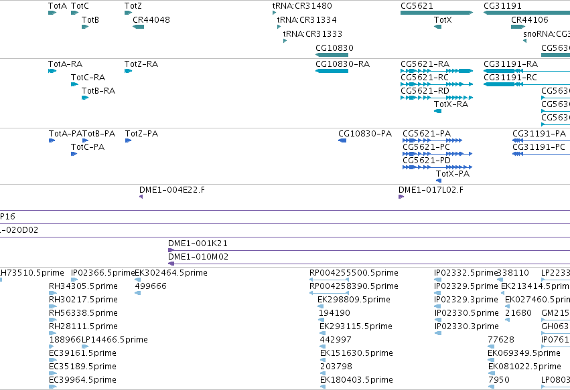
Task: Open the CR44106 gene feature
Action: pyautogui.click(x=518, y=27)
